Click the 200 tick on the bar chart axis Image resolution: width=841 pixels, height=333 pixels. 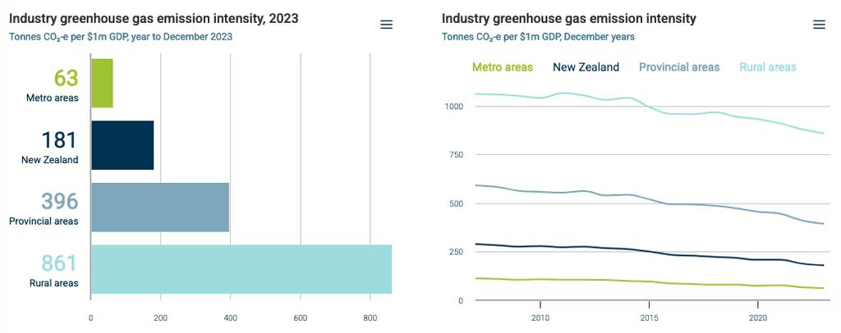160,317
